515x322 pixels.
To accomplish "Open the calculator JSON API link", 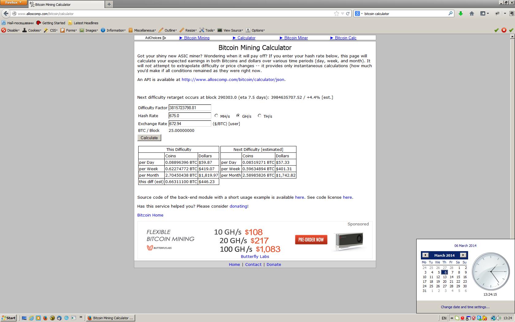I will (x=233, y=79).
